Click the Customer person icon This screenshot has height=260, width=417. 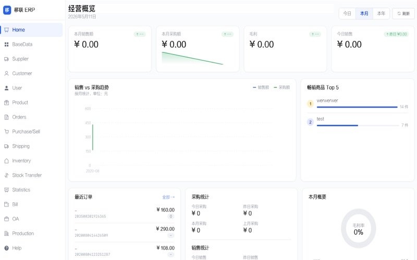[x=6, y=73]
